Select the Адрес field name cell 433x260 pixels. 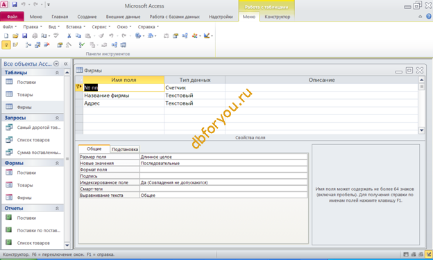click(x=124, y=103)
